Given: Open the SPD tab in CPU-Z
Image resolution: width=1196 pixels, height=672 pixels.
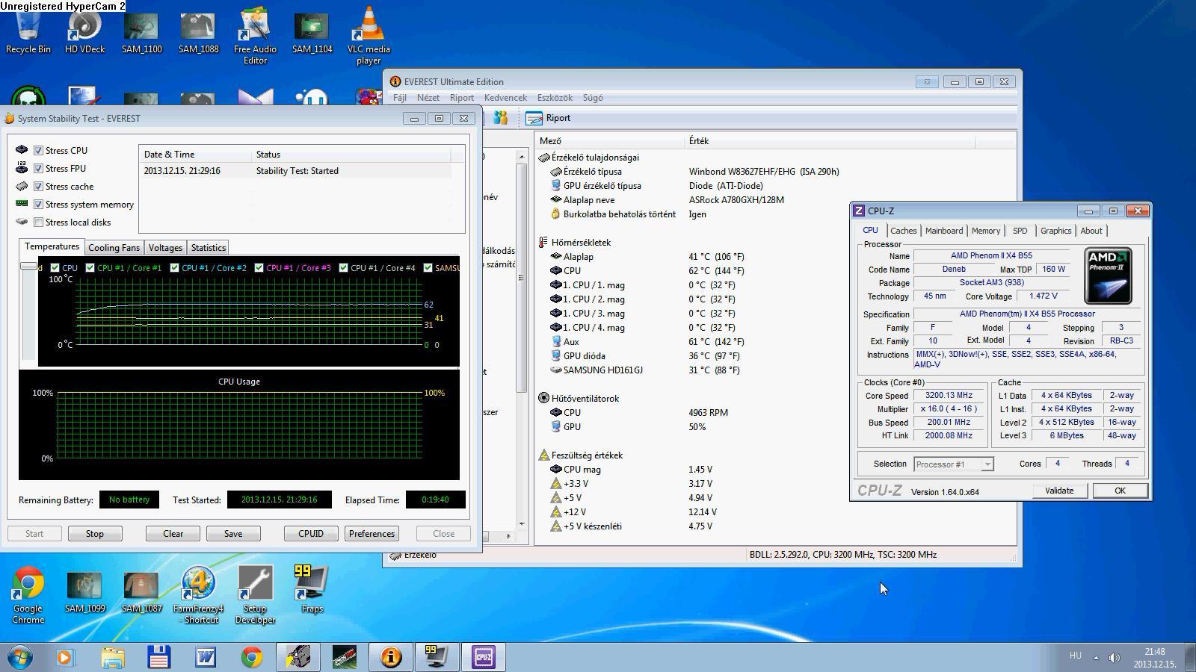Looking at the screenshot, I should click(1020, 231).
